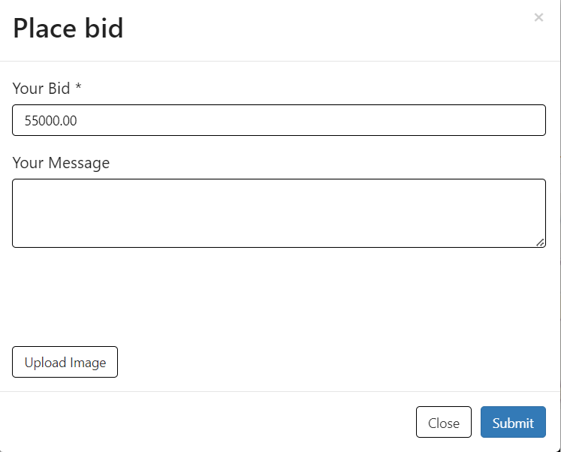Click the divider line above footer buttons
561x452 pixels.
click(279, 391)
